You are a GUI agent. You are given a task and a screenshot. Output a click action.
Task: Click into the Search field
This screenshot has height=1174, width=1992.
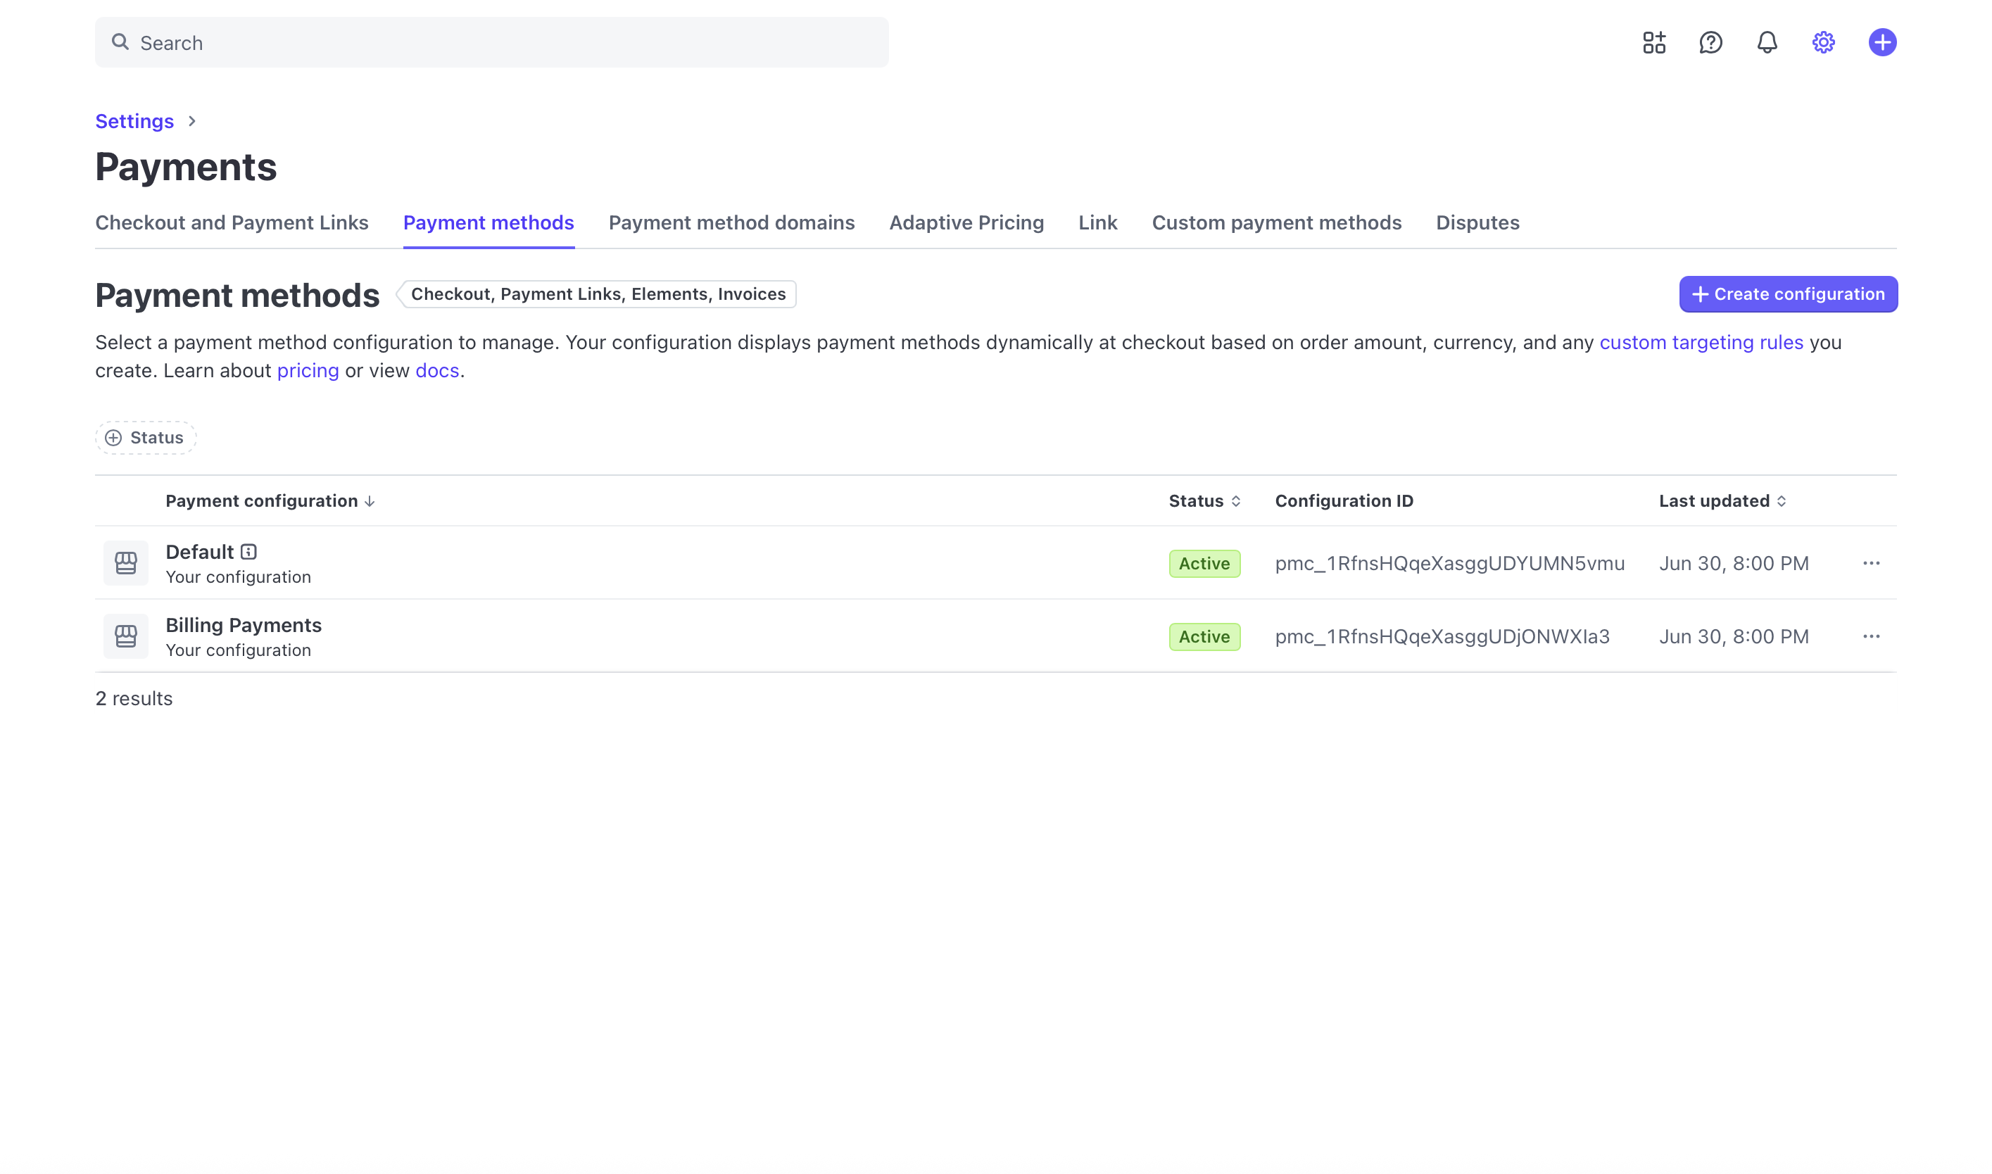(491, 43)
